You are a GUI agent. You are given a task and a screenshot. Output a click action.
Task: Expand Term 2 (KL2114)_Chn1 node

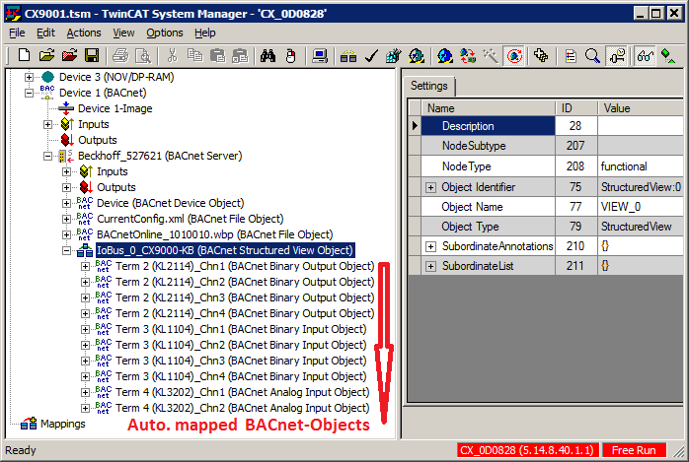86,267
